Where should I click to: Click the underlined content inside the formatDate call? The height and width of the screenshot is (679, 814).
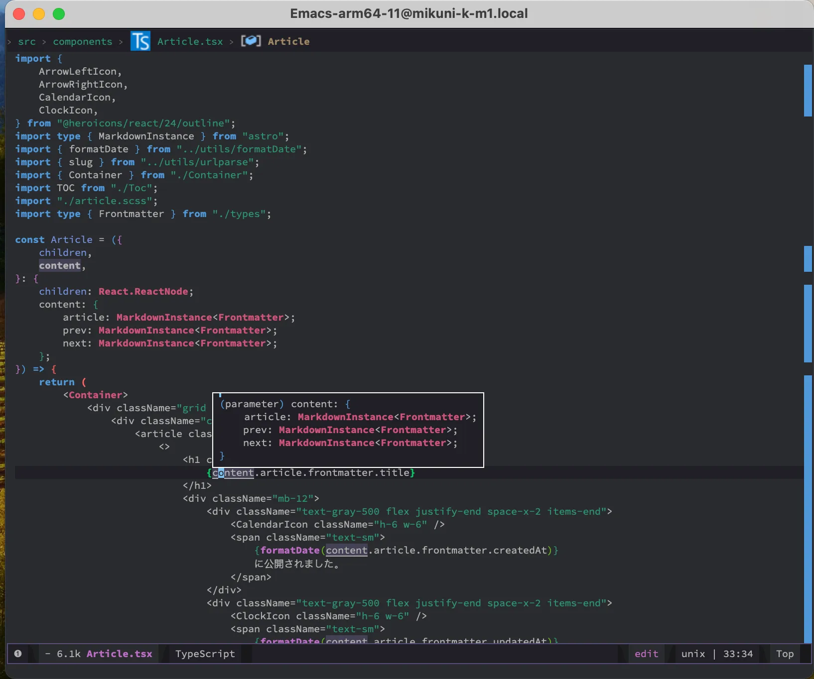tap(347, 551)
